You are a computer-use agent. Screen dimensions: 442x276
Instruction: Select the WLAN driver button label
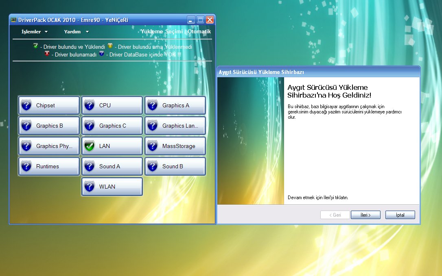(x=107, y=187)
